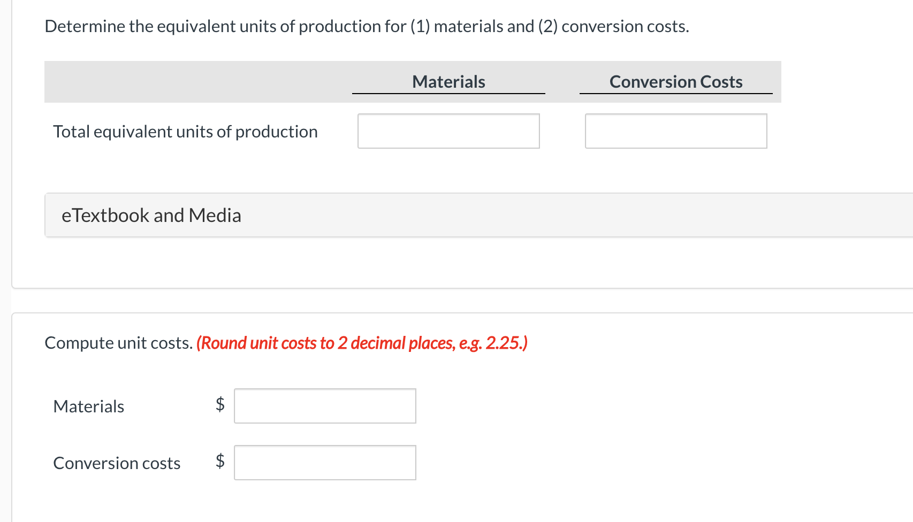Image resolution: width=913 pixels, height=522 pixels.
Task: Click the underline beneath Conversion Costs header
Action: pyautogui.click(x=676, y=94)
